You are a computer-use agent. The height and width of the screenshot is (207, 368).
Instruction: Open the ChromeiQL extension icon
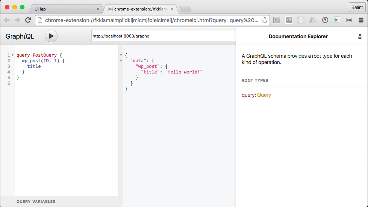coord(349,20)
